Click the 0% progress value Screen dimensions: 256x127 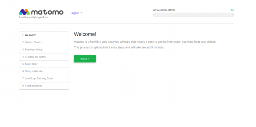[x=232, y=10]
